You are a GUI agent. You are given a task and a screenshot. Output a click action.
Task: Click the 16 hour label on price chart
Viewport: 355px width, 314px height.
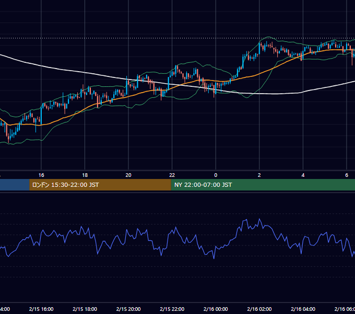pyautogui.click(x=41, y=175)
